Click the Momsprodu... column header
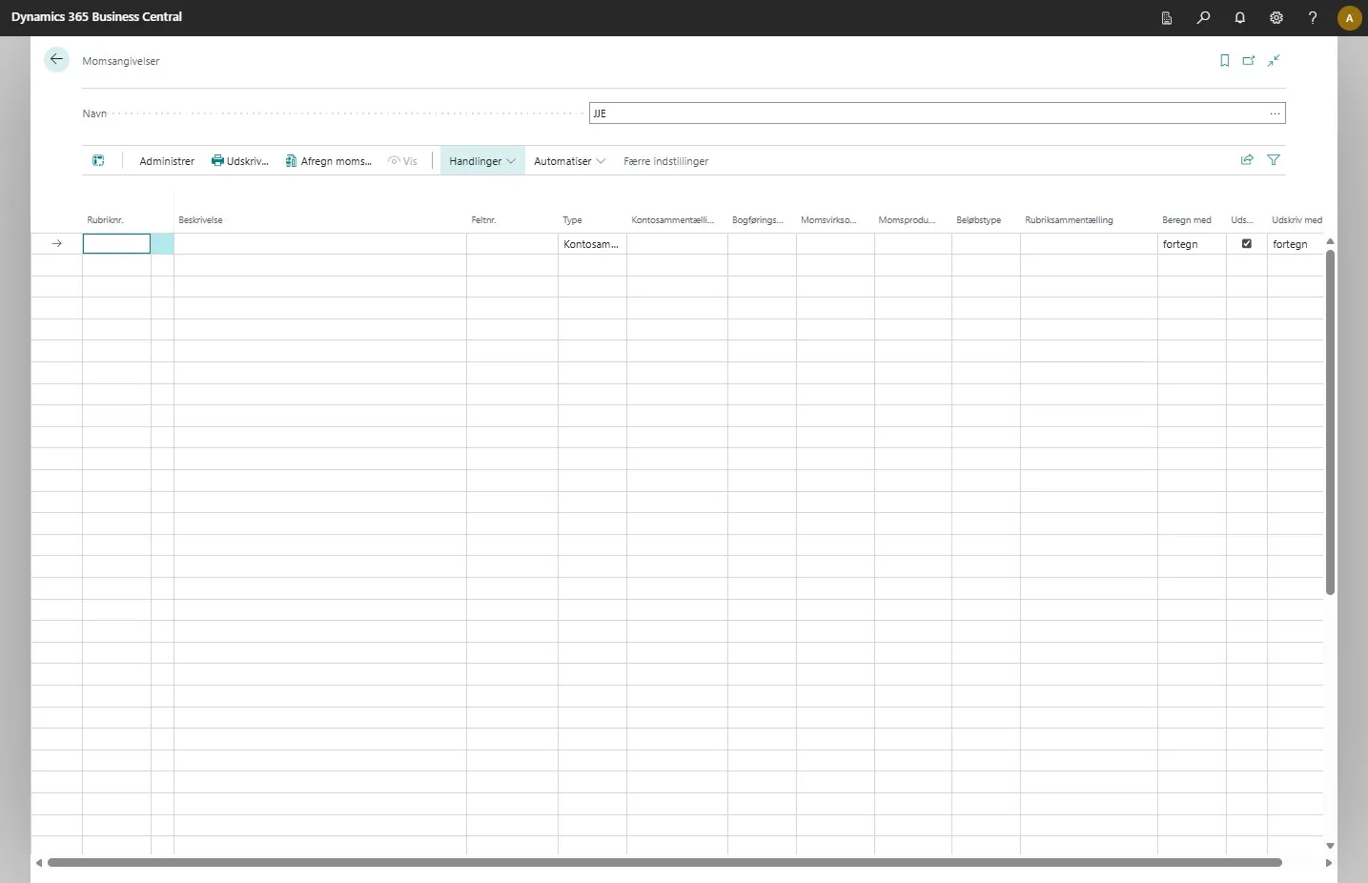Viewport: 1368px width, 883px height. (x=907, y=220)
